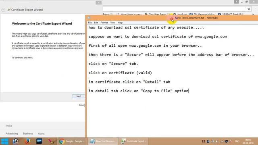Click the About link on Google page

tap(41, 133)
